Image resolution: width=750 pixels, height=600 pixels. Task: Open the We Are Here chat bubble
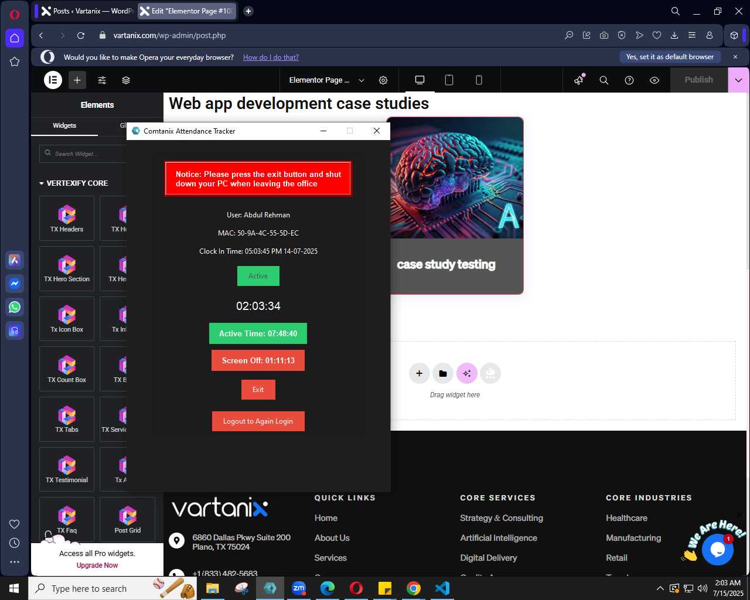(717, 549)
